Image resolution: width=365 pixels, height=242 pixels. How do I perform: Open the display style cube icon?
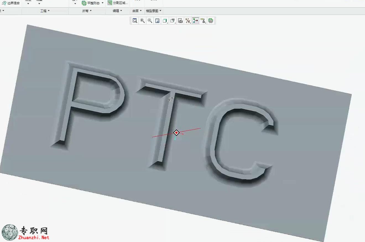tap(165, 21)
